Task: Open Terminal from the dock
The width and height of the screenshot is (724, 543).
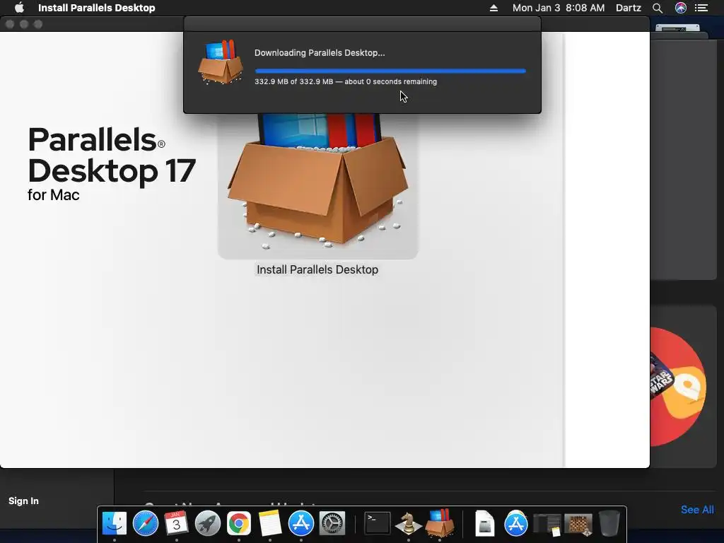Action: [378, 524]
